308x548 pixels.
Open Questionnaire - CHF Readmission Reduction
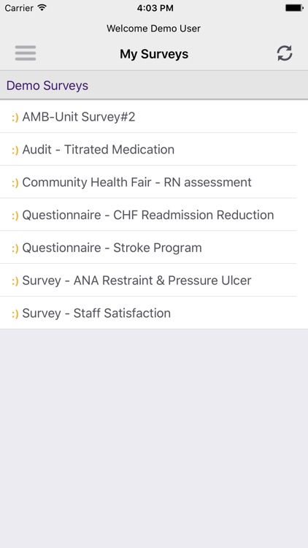[x=154, y=215]
